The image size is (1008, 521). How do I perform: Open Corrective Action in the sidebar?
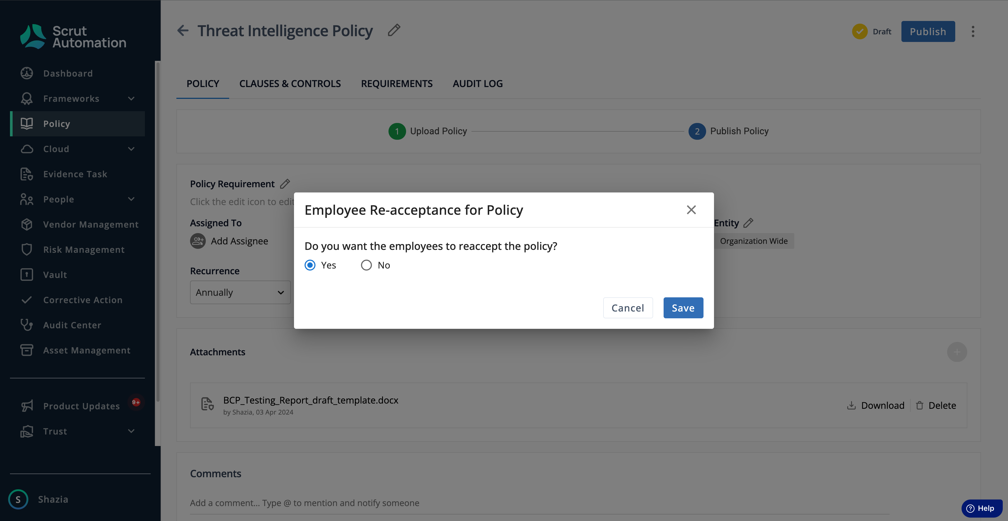[x=77, y=300]
